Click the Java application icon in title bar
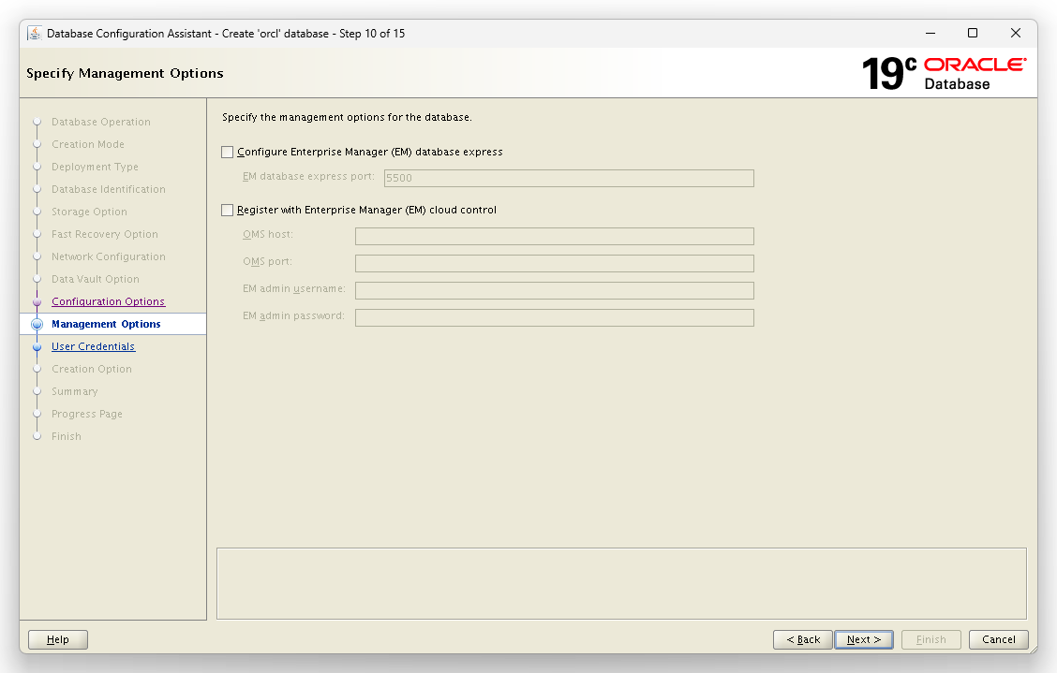This screenshot has height=673, width=1057. [x=35, y=33]
